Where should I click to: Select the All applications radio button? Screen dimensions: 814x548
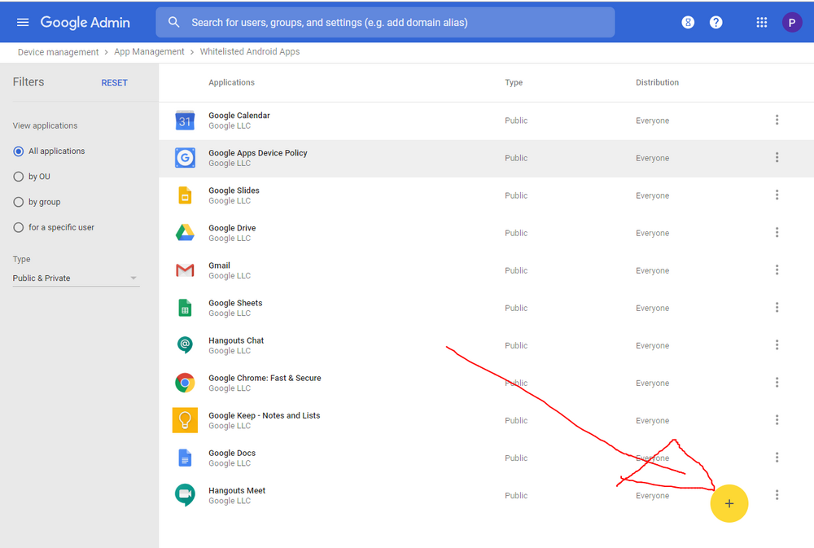(19, 151)
